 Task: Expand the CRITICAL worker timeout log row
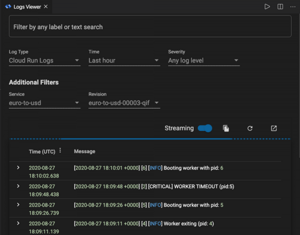(18, 186)
